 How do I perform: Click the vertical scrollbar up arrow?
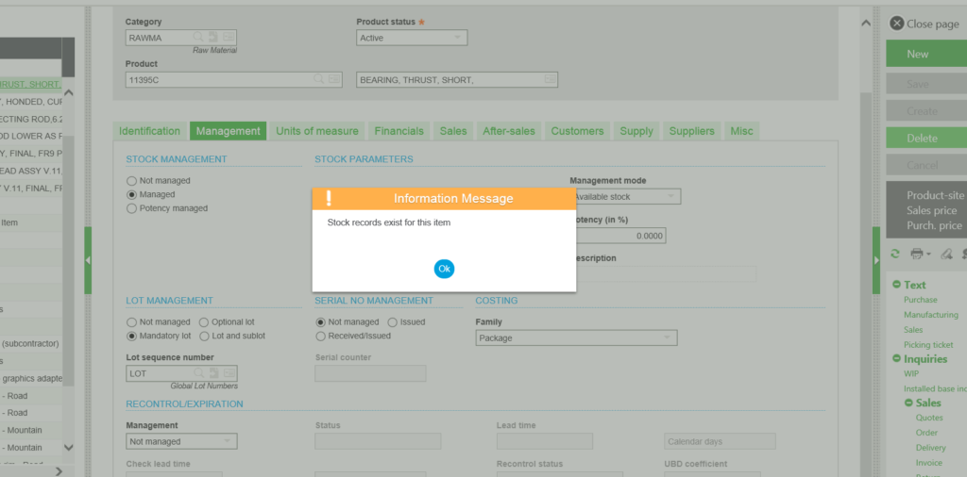866,24
